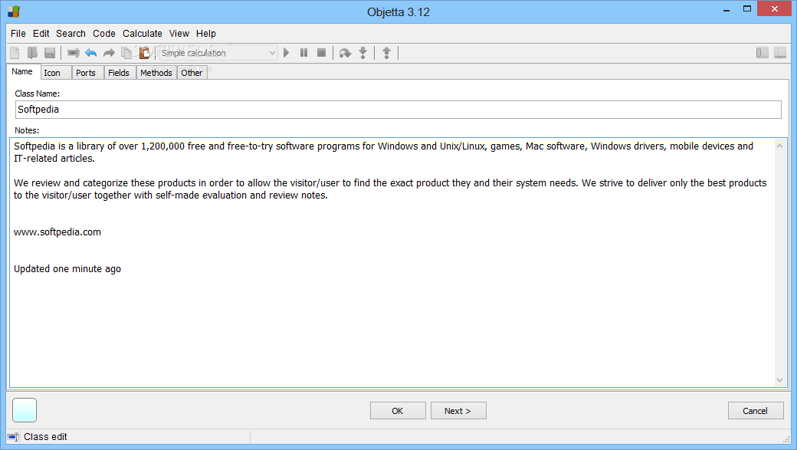Click the Notes scrollbar up arrow

tap(779, 146)
